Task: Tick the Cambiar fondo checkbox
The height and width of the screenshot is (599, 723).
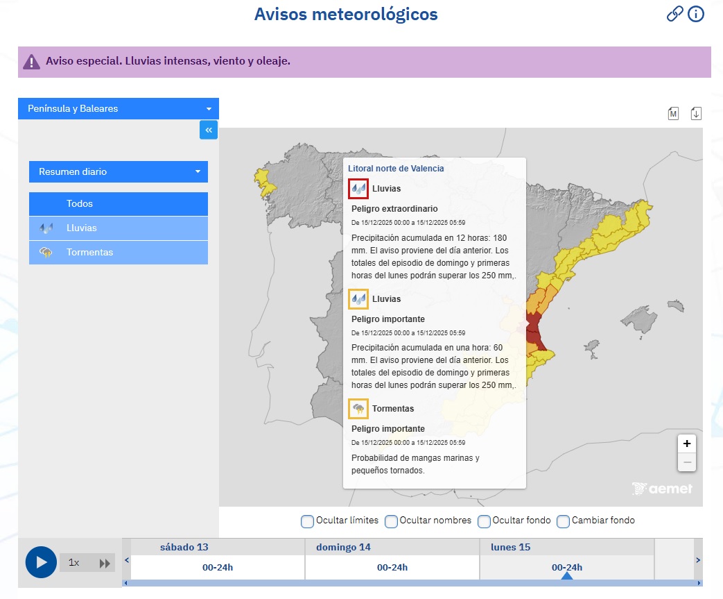Action: coord(563,521)
